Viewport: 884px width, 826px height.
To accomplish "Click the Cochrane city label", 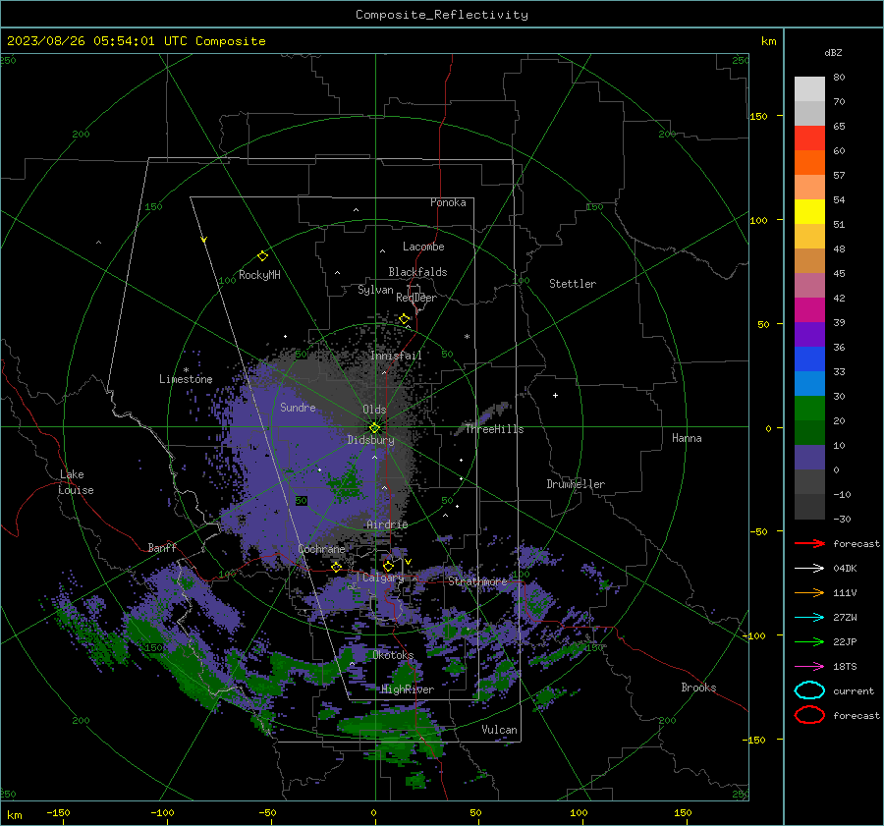I will coord(321,549).
